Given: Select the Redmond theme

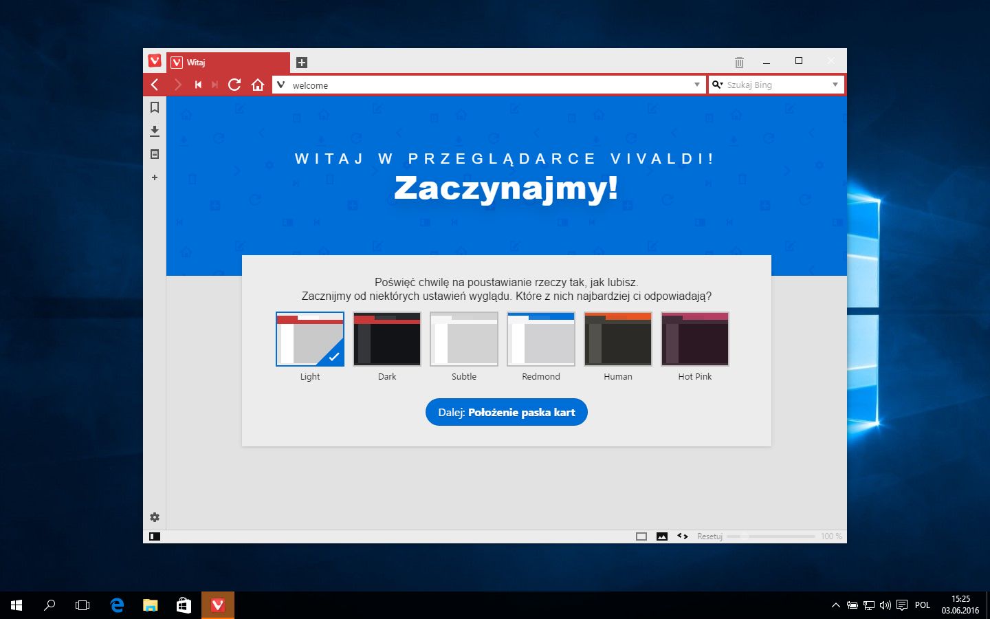Looking at the screenshot, I should point(541,339).
